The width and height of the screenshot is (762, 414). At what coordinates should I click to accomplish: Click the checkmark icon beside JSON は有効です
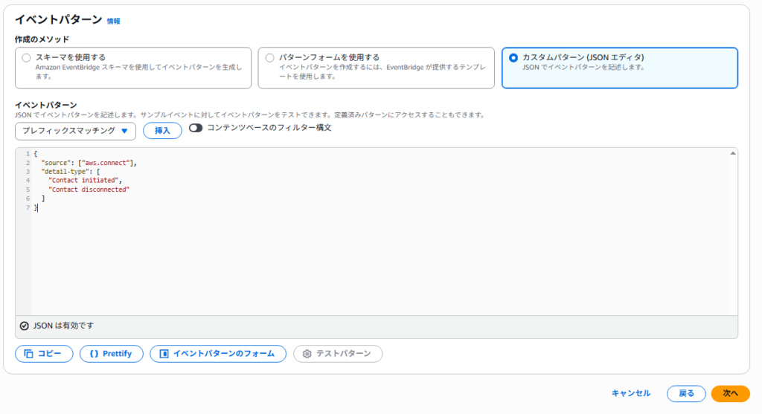click(x=24, y=326)
